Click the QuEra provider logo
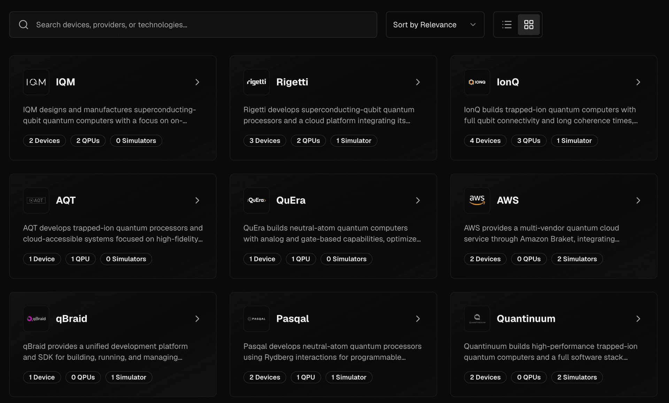 (x=256, y=200)
